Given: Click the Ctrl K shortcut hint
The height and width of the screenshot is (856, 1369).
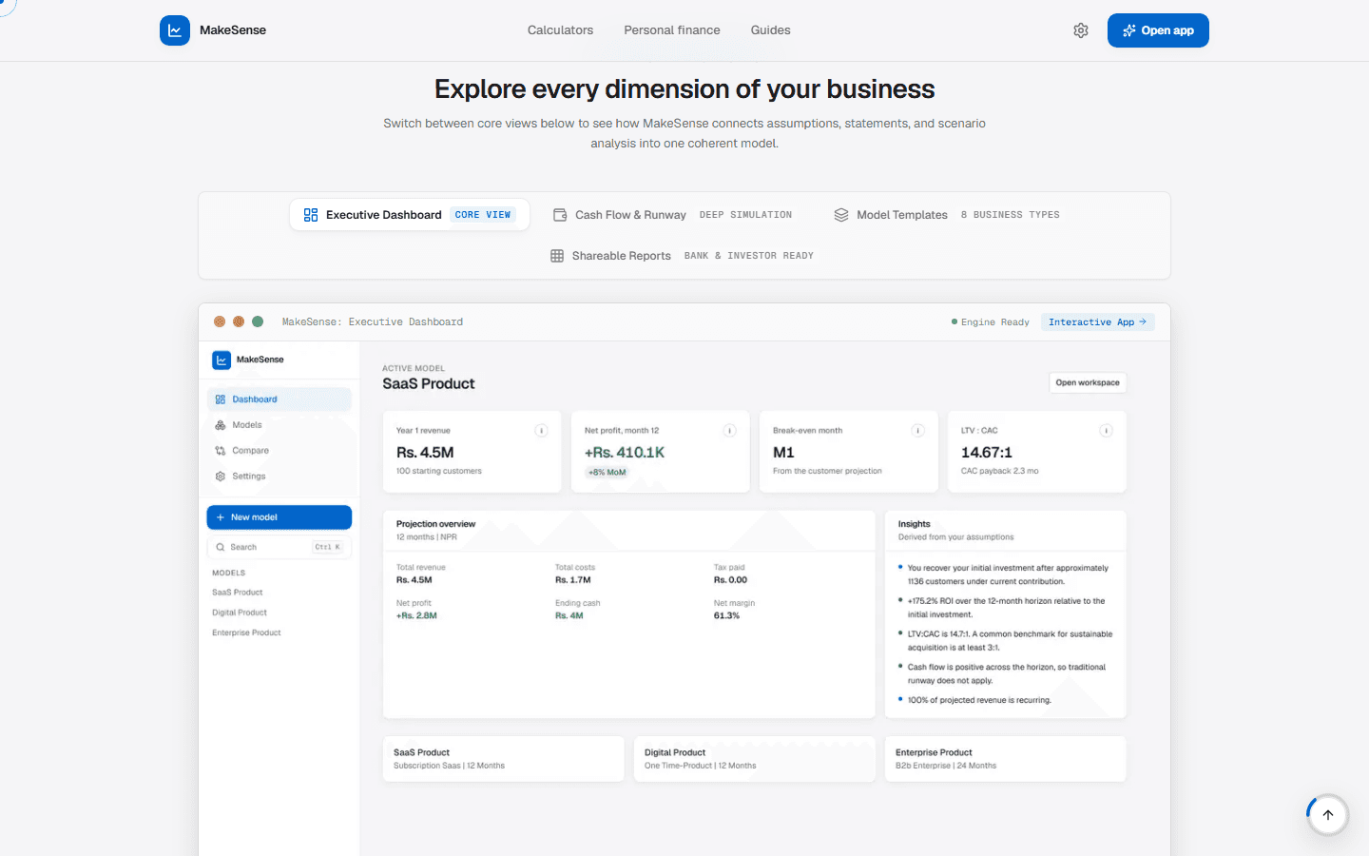Looking at the screenshot, I should coord(328,547).
